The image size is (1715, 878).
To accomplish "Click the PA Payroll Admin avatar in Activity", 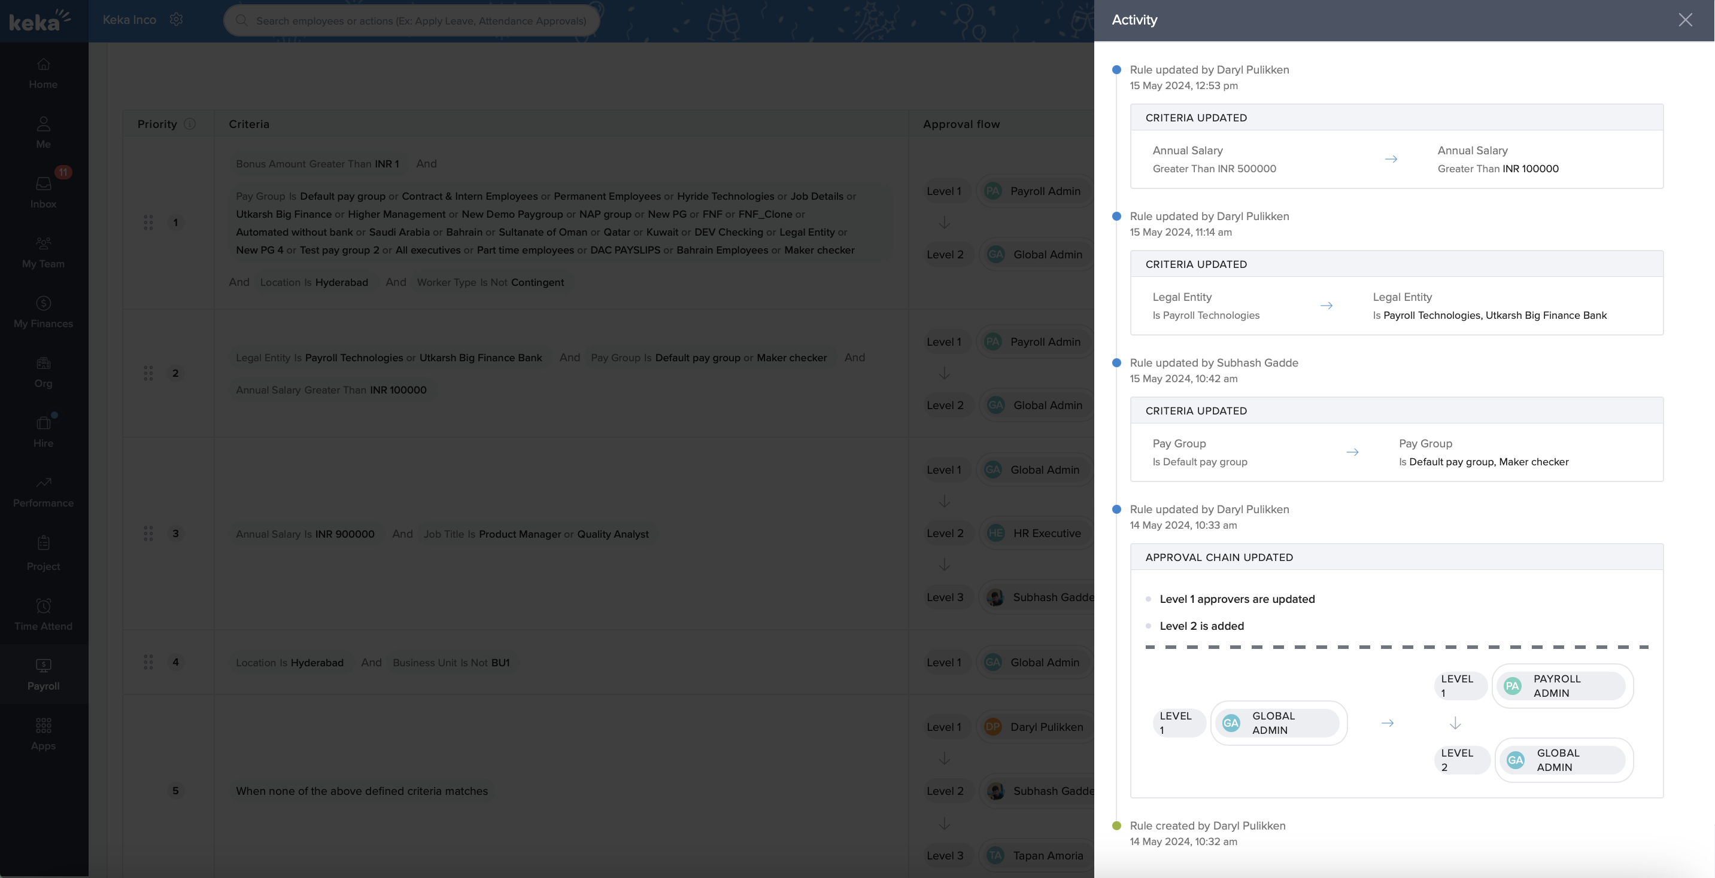I will click(1512, 686).
